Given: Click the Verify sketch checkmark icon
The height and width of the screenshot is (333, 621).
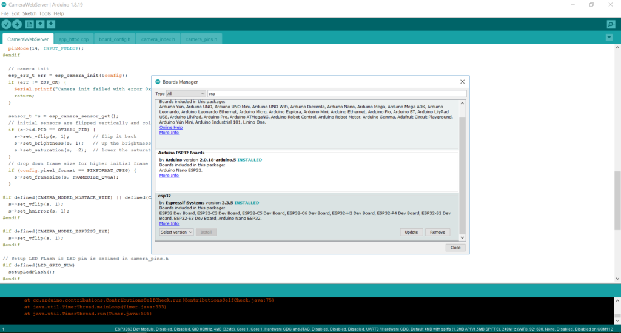Looking at the screenshot, I should (x=6, y=24).
